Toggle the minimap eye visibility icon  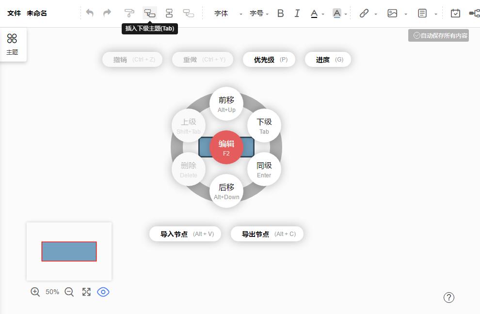[x=103, y=292]
